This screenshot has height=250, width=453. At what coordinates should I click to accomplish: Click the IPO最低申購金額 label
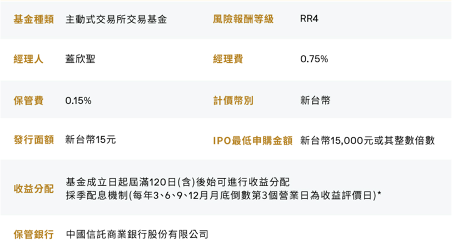[x=252, y=140]
